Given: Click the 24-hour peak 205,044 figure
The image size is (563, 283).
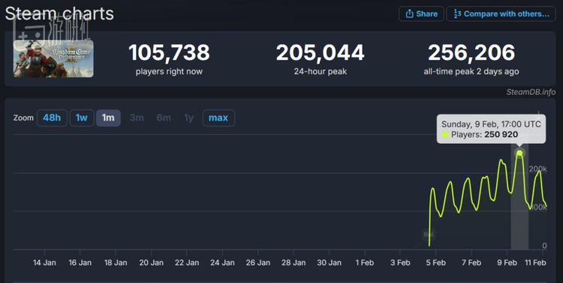Looking at the screenshot, I should click(321, 52).
